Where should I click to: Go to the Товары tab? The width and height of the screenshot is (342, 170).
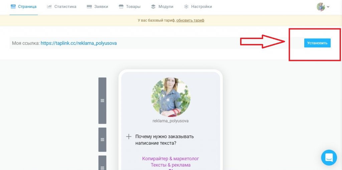tap(129, 7)
